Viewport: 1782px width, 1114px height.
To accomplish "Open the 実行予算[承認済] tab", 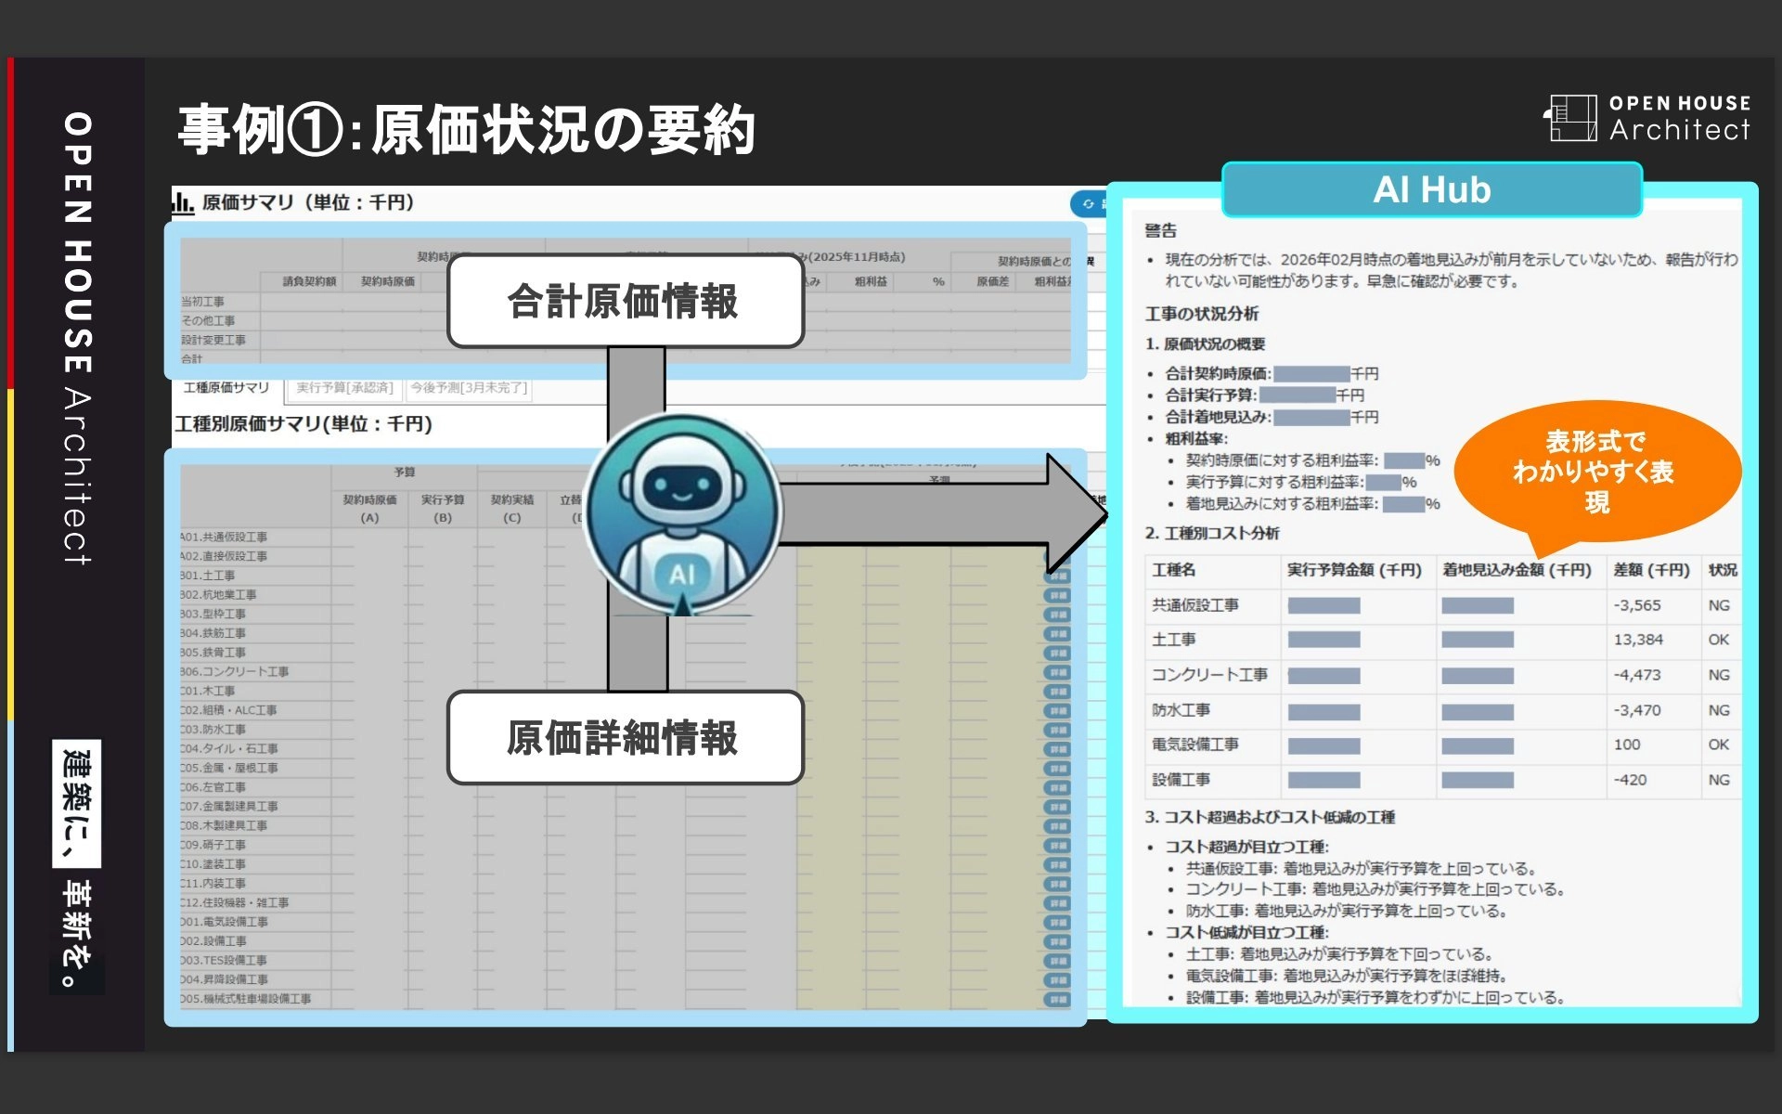I will [345, 388].
